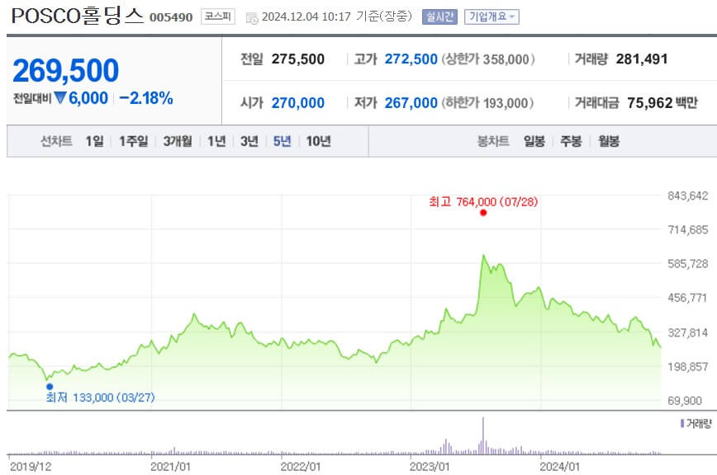Viewport: 717px width, 475px height.
Task: Switch to 일봉 candlestick chart
Action: point(534,141)
